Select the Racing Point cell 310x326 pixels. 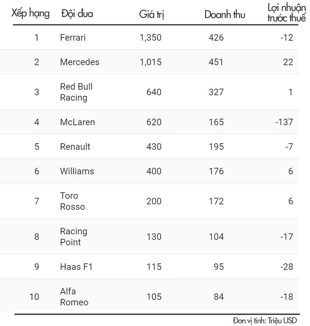73,237
